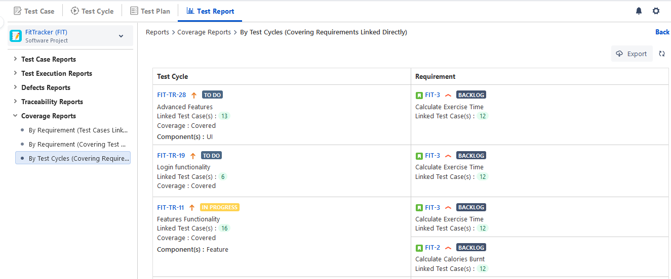Click the Login functionality cycle name
Screen dimensions: 671x279
click(183, 167)
